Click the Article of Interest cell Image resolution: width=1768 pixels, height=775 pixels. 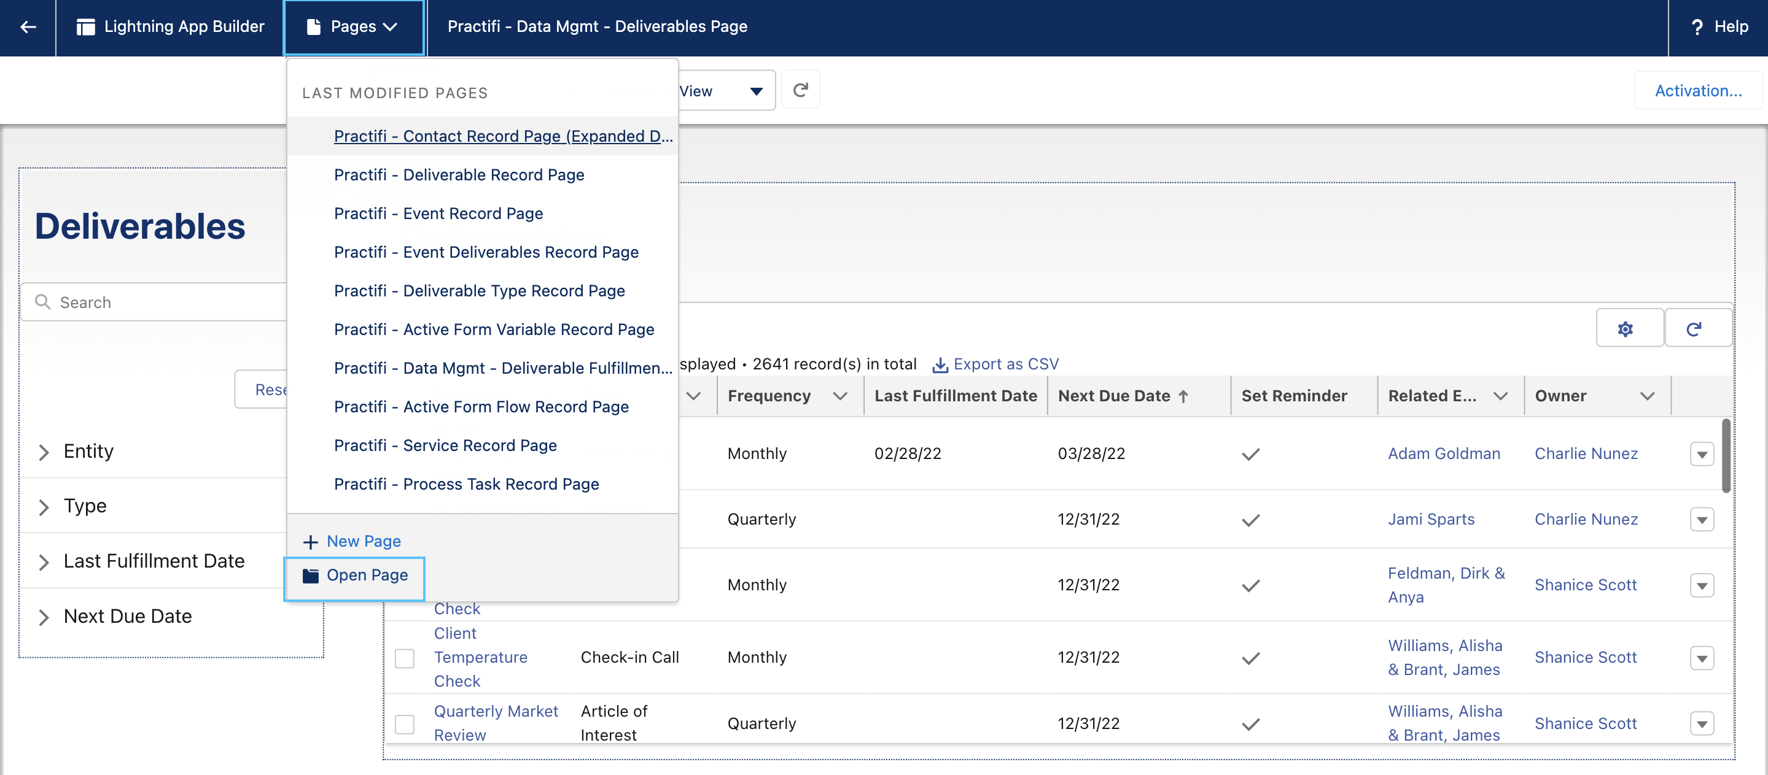coord(613,723)
